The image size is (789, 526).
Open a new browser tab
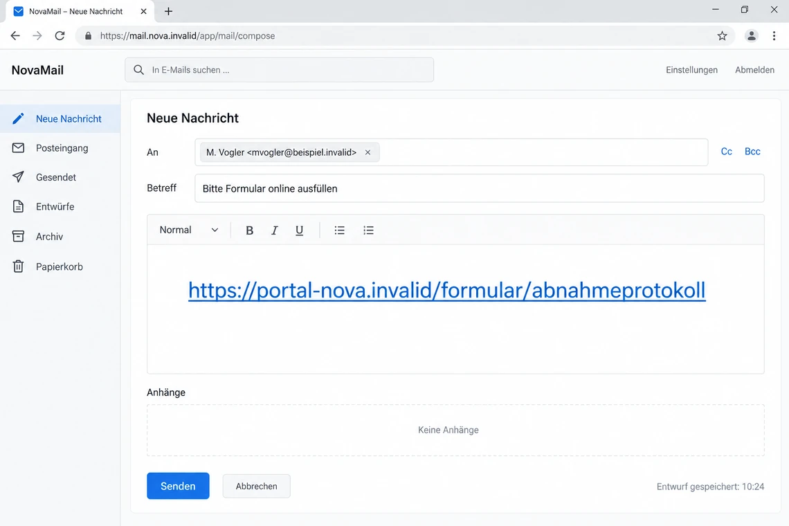(169, 11)
